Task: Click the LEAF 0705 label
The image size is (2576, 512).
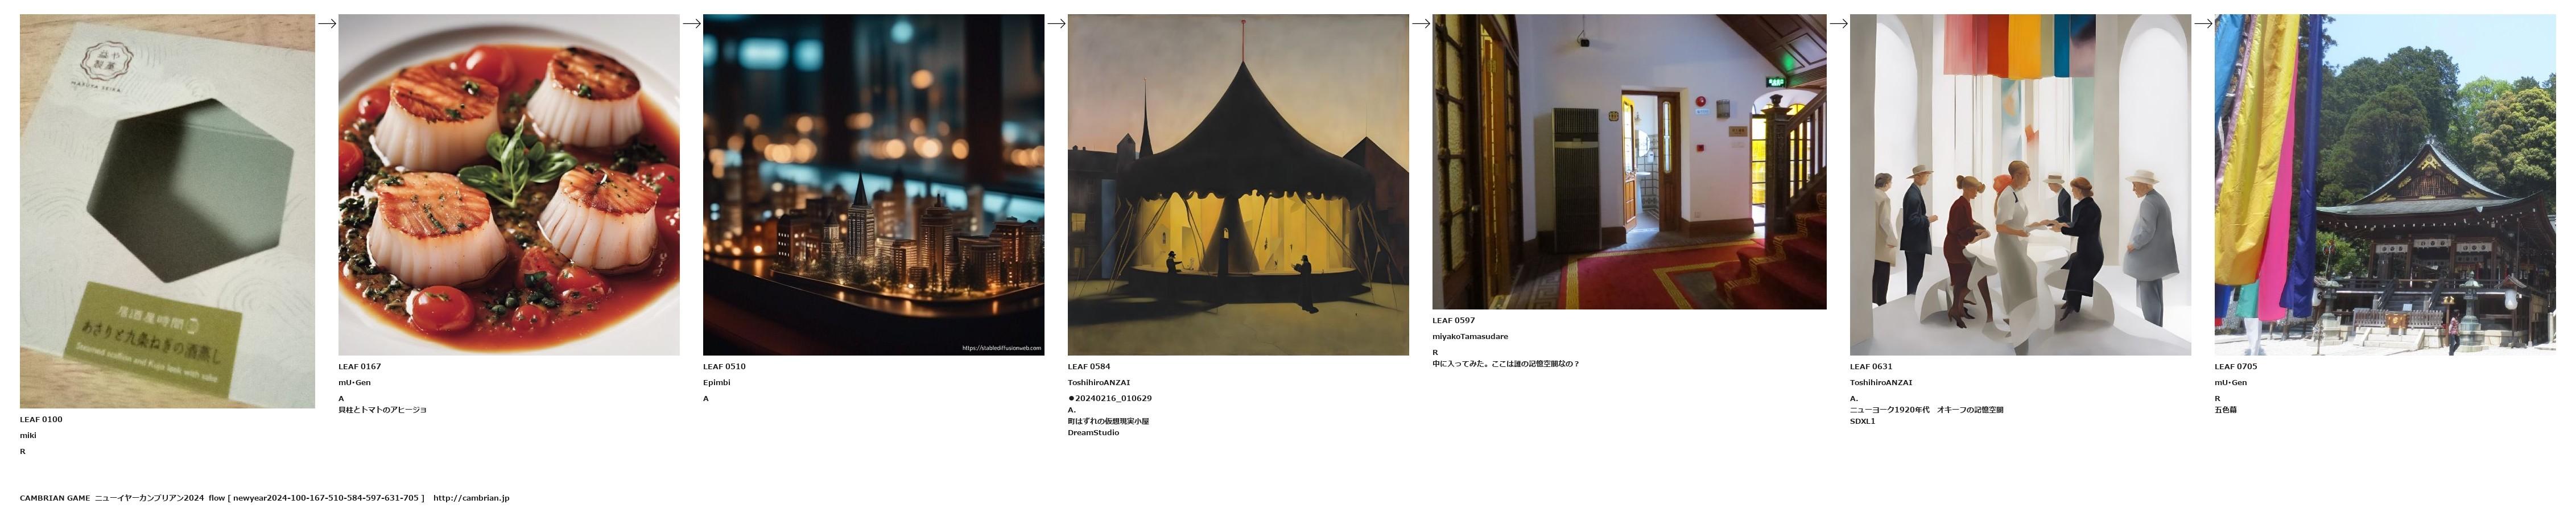Action: (x=2236, y=367)
